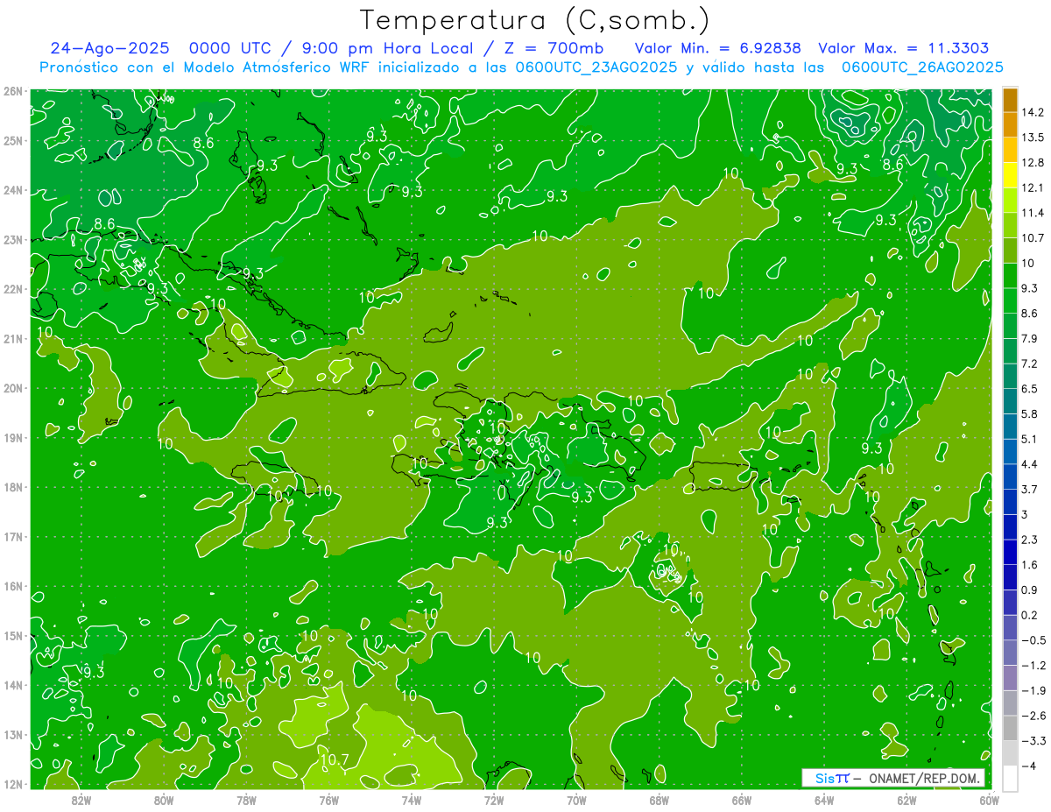Click the white swatch at the color bar bottom
Screen dimensions: 1051x812
click(x=1010, y=777)
